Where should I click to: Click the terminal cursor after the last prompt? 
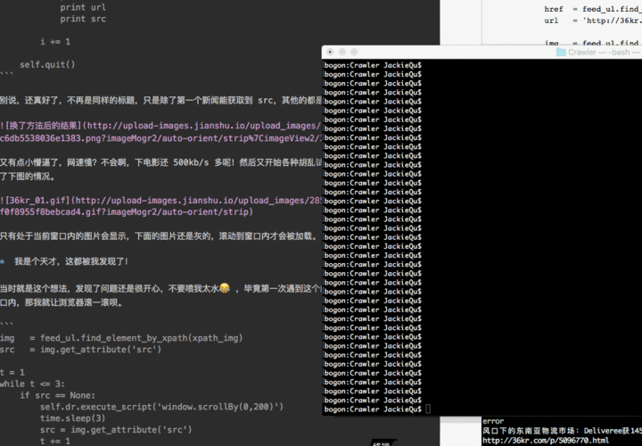click(428, 409)
